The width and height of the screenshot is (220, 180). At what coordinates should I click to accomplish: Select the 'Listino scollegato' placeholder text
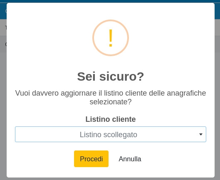click(109, 134)
